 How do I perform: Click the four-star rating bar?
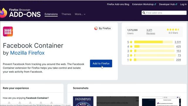point(154,47)
